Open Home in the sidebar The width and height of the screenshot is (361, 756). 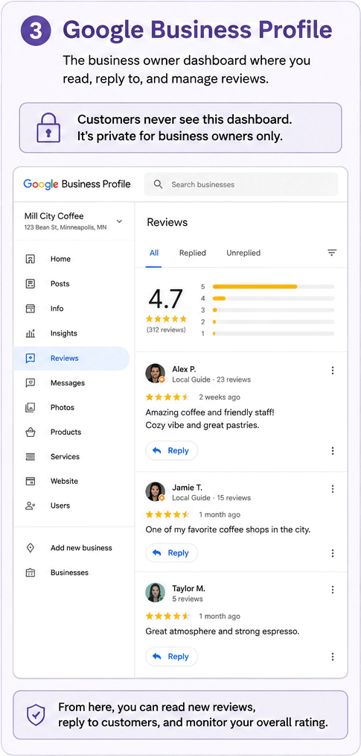click(x=71, y=259)
